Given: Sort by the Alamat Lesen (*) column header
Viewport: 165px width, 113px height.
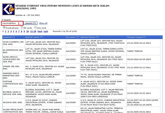Looking at the screenshot, I should pos(34,37).
